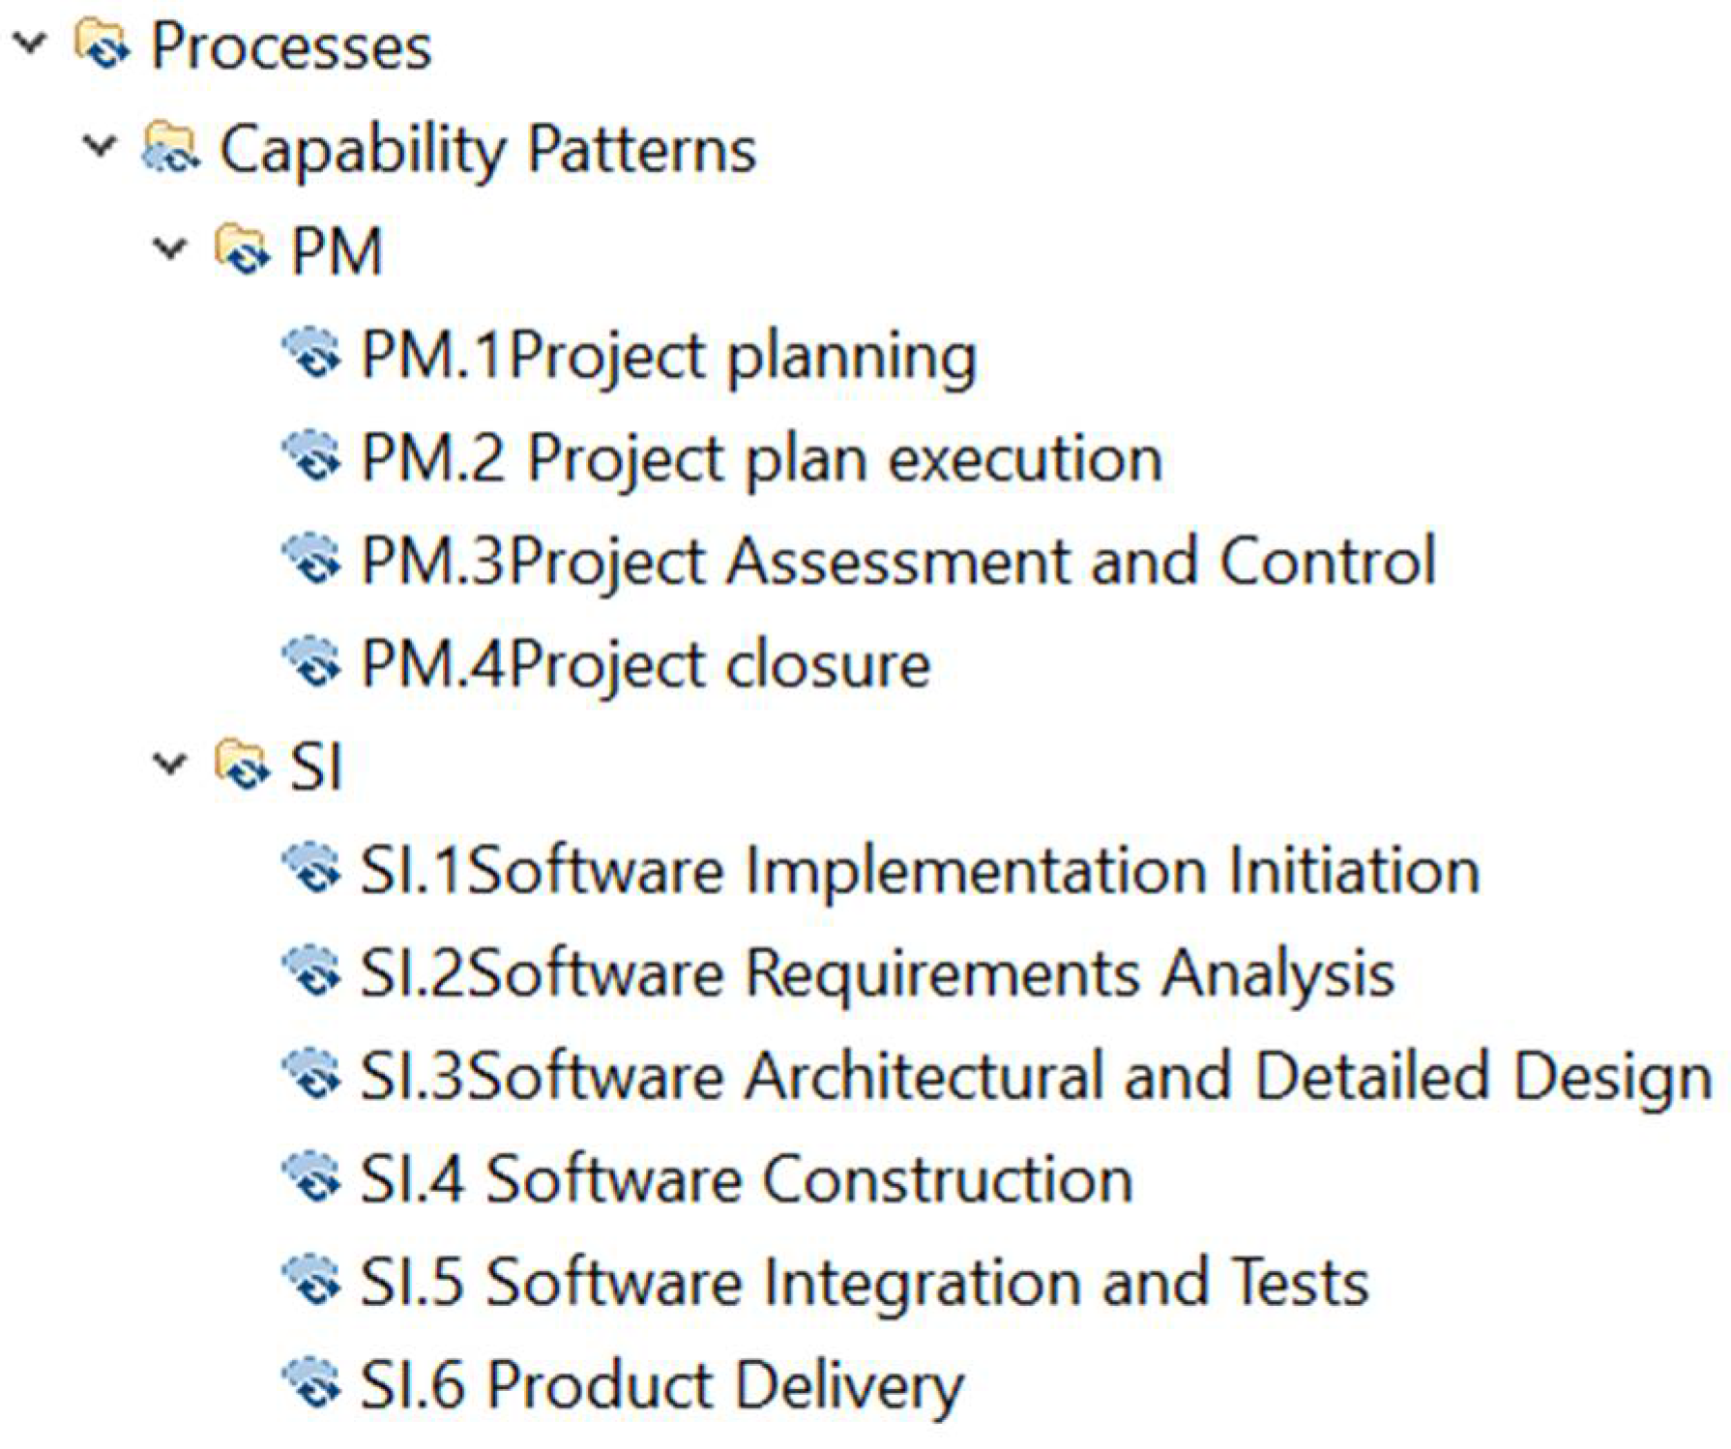Collapse the SI folder chevron
This screenshot has height=1449, width=1731.
[x=170, y=766]
